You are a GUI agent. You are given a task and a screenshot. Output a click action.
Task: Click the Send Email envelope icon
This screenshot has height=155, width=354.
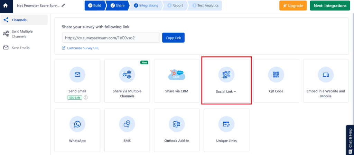(77, 75)
